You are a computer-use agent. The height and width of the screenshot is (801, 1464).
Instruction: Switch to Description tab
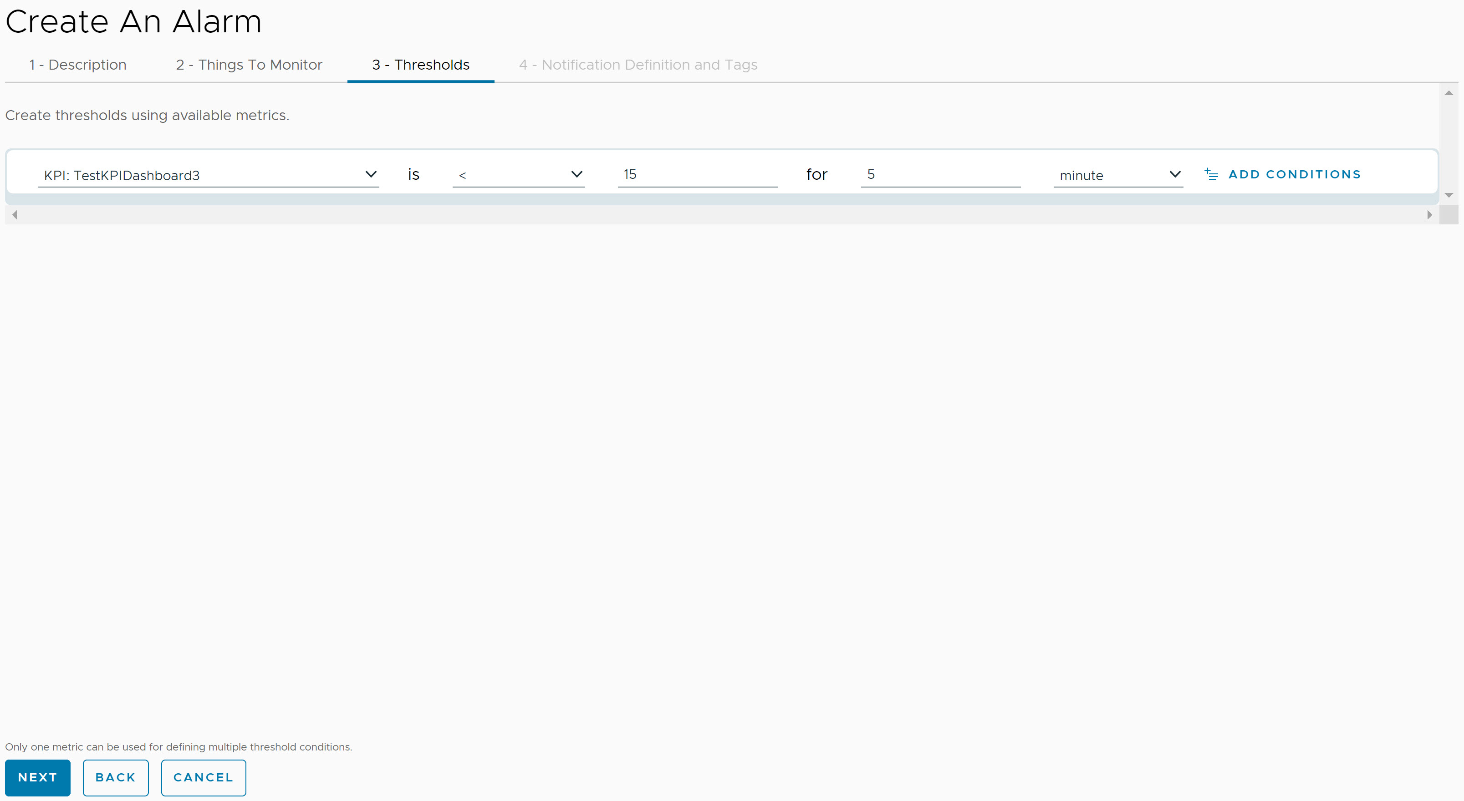point(76,64)
